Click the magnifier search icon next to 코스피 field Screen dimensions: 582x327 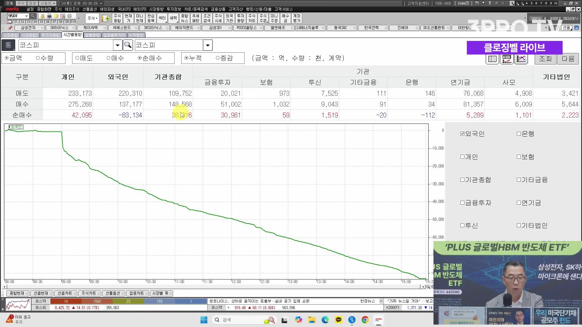[128, 45]
